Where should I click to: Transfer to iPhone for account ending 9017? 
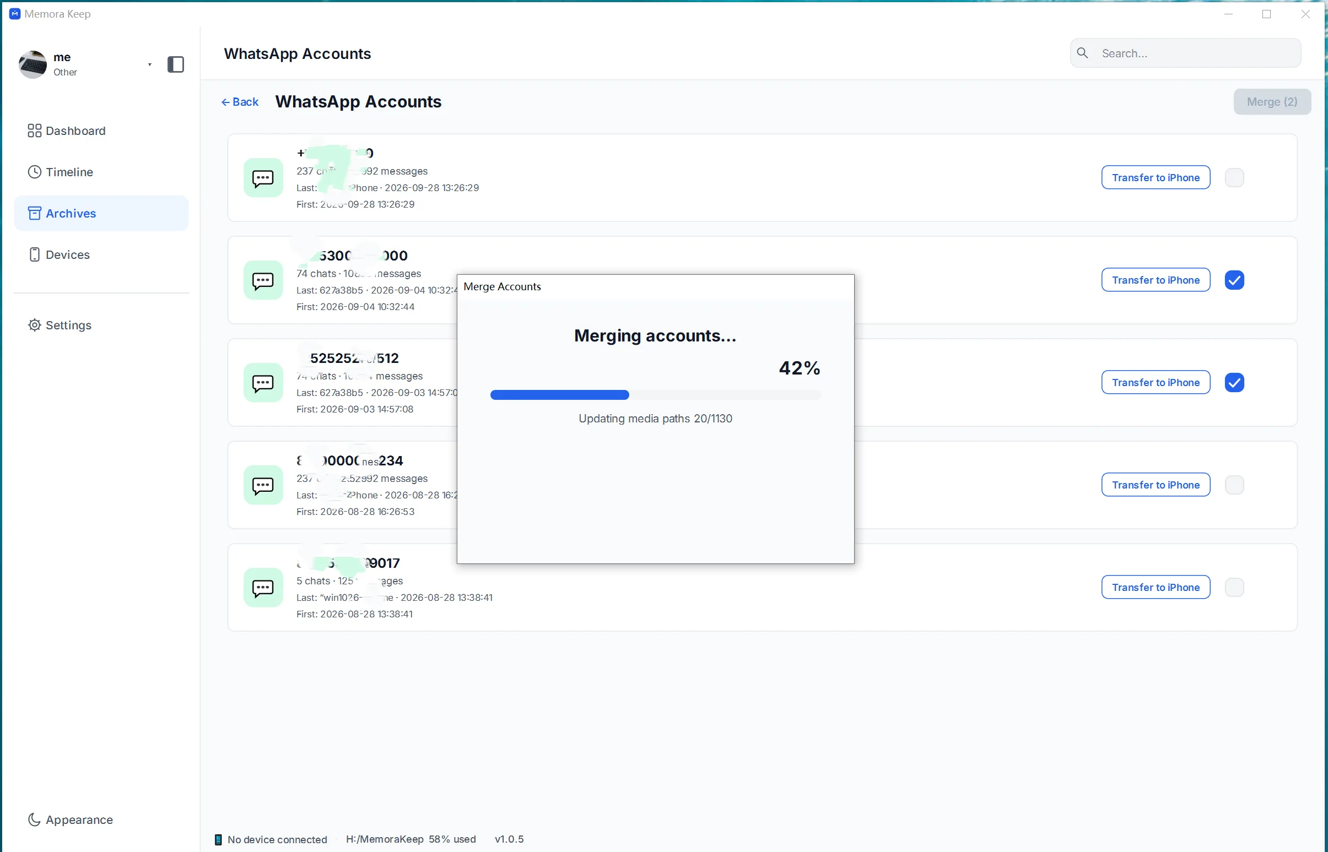pyautogui.click(x=1156, y=587)
